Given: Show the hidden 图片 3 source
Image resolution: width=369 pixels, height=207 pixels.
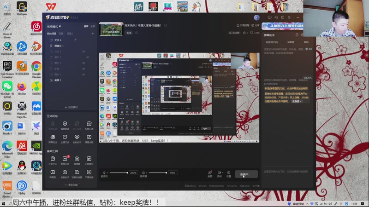Looking at the screenshot, I should tap(83, 63).
